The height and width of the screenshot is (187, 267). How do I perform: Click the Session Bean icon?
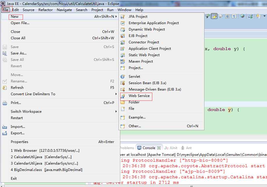click(123, 83)
